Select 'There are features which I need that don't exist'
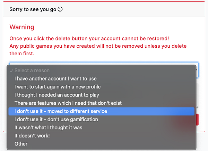This screenshot has width=208, height=151. [68, 103]
